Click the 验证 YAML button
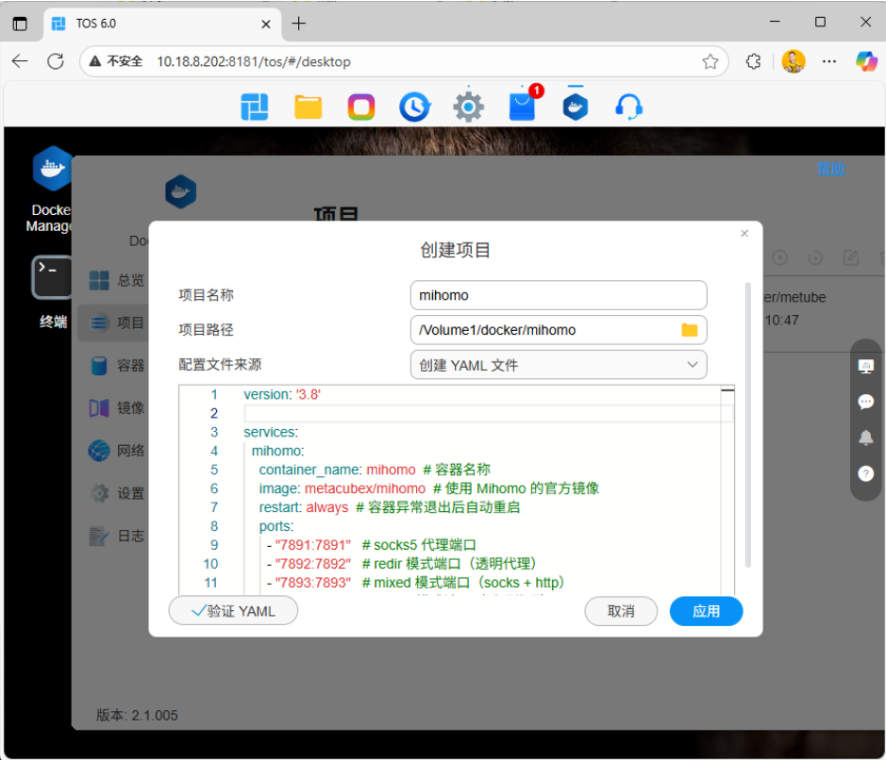 pyautogui.click(x=233, y=611)
